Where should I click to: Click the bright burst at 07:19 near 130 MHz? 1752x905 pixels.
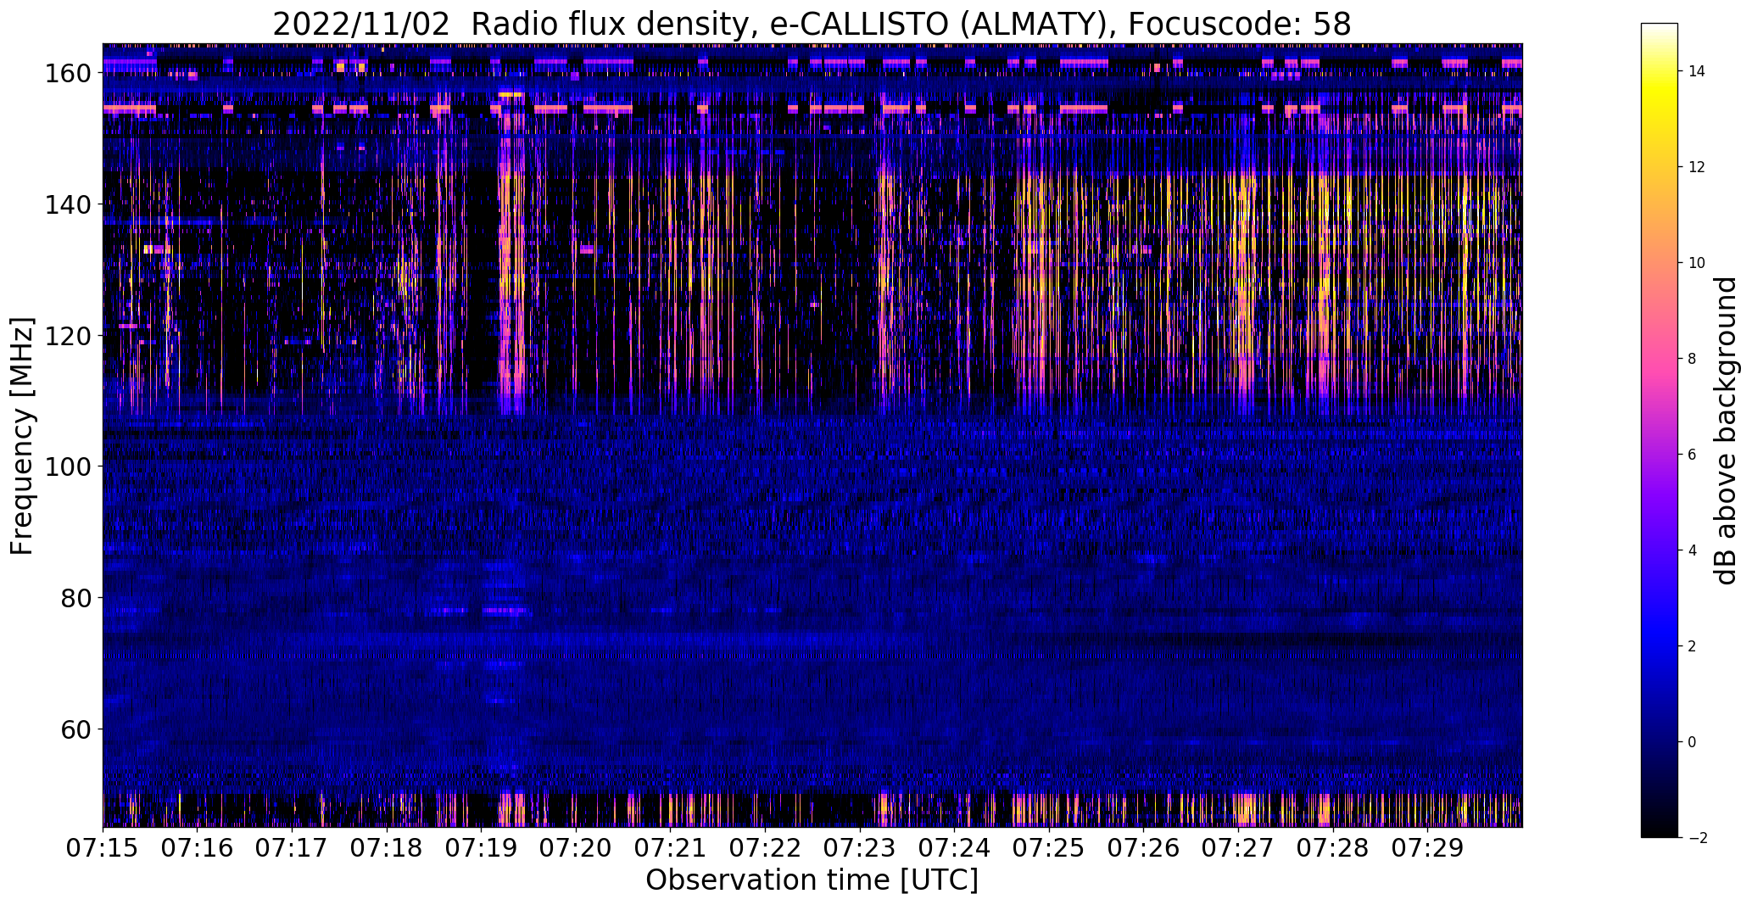coord(510,270)
